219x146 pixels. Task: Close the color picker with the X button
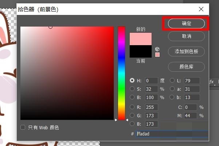pos(201,9)
